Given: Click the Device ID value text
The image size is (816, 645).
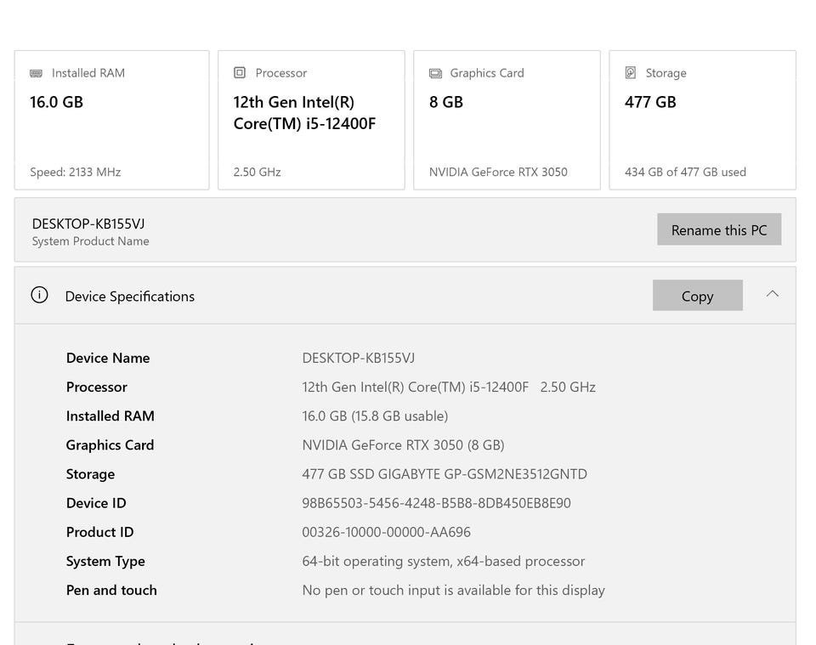Looking at the screenshot, I should pos(436,503).
